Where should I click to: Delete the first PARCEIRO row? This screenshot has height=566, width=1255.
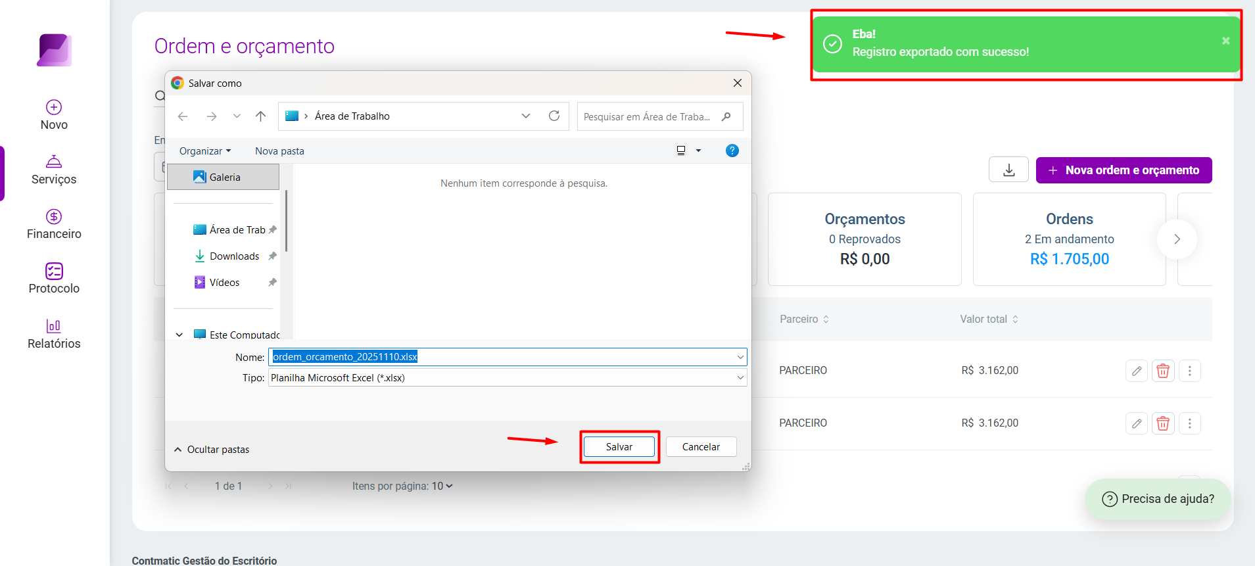pos(1163,371)
